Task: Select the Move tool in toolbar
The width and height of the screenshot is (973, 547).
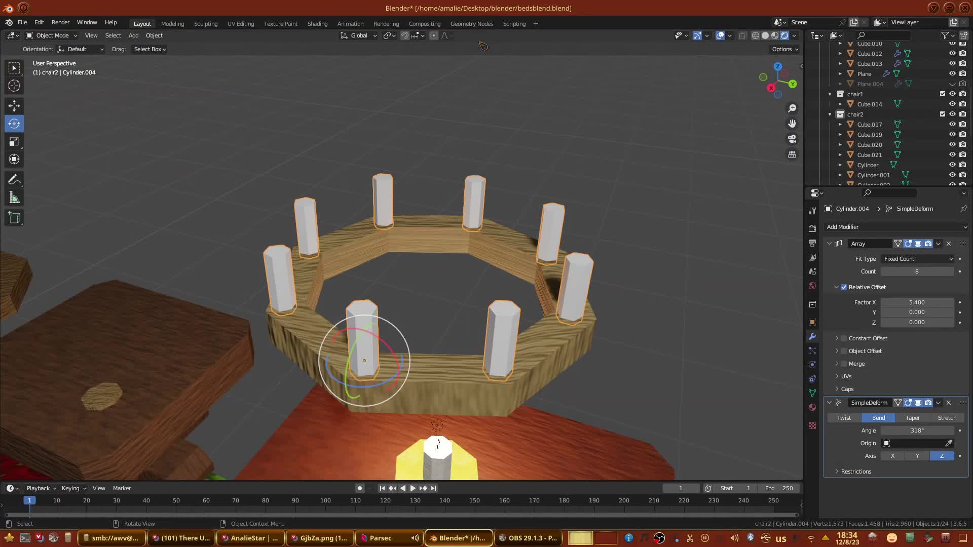Action: [14, 105]
